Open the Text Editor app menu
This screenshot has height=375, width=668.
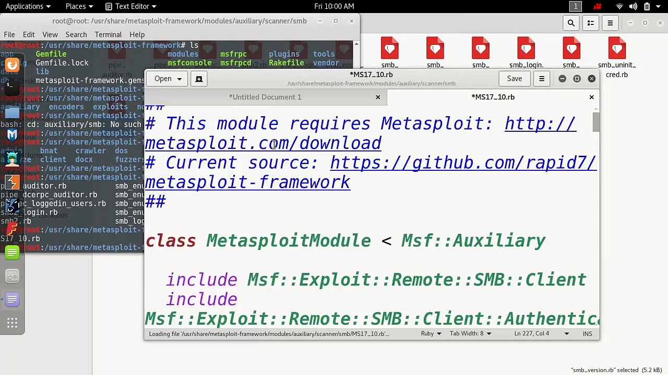131,6
